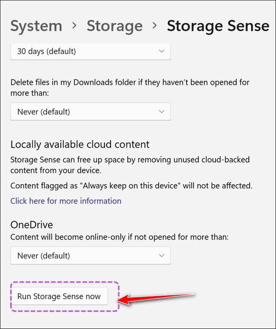Click Content will become online-only label
276x329 pixels.
[119, 237]
